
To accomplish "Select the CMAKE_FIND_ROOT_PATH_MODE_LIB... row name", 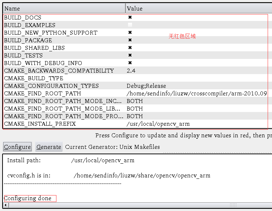I will 62,109.
